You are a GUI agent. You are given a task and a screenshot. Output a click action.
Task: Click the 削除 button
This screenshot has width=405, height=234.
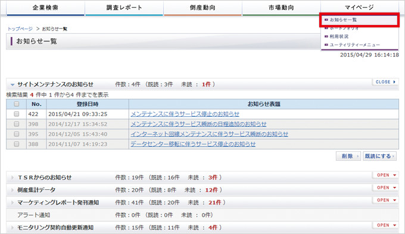[x=348, y=156]
